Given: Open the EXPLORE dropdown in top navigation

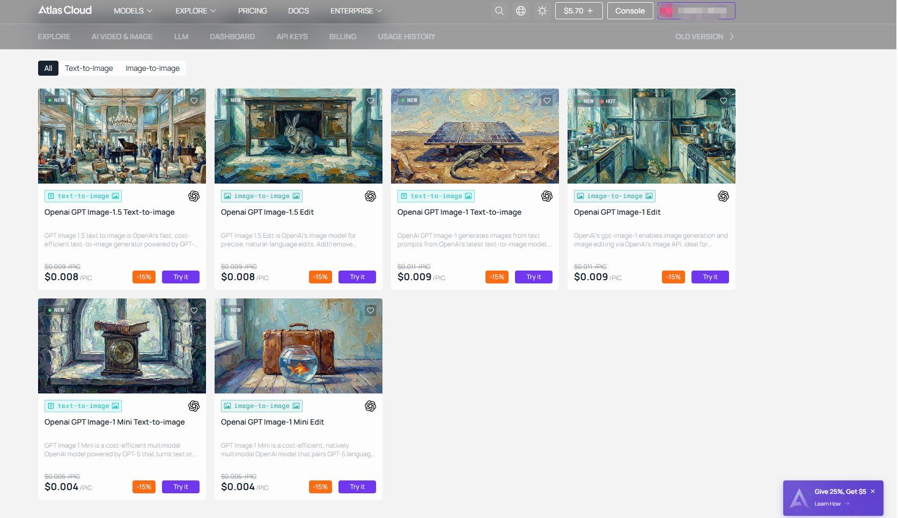Looking at the screenshot, I should click(x=195, y=10).
